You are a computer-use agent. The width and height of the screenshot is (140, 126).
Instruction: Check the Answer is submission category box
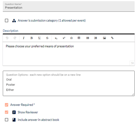[7, 20]
